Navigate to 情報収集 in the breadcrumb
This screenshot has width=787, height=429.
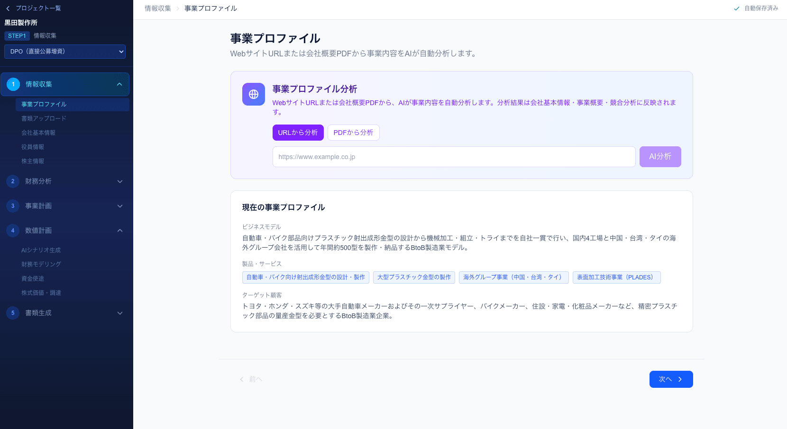(157, 8)
